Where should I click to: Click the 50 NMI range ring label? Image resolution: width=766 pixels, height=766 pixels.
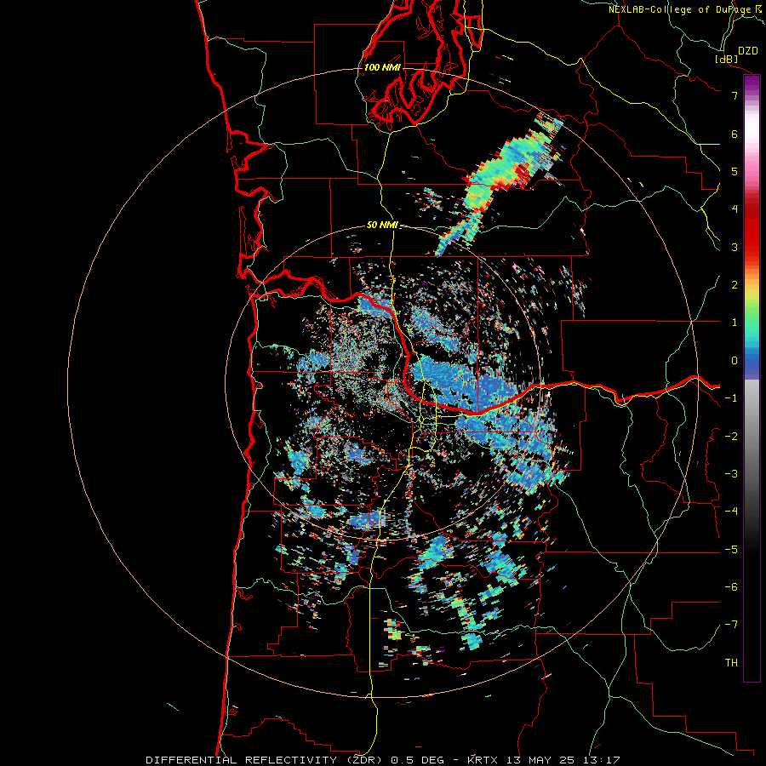click(x=382, y=225)
